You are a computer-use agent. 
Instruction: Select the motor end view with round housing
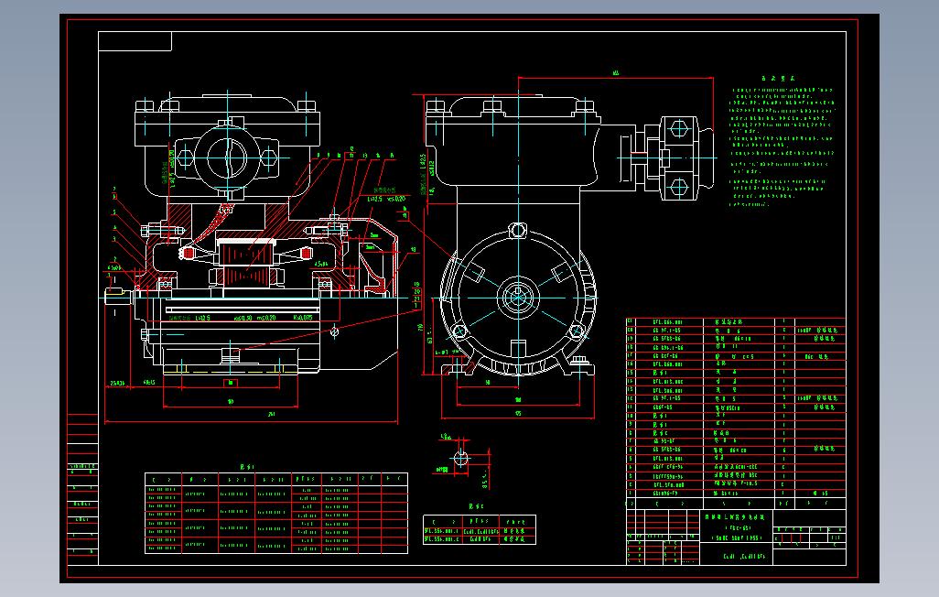518,297
